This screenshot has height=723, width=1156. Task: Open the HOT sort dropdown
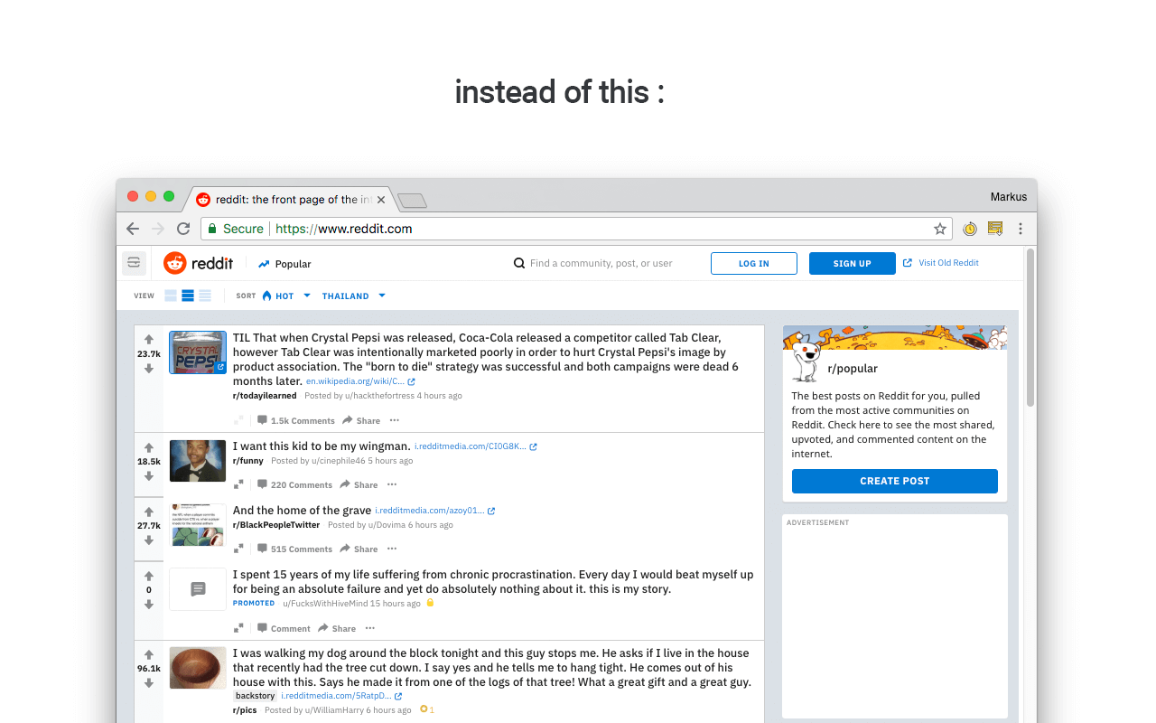285,296
